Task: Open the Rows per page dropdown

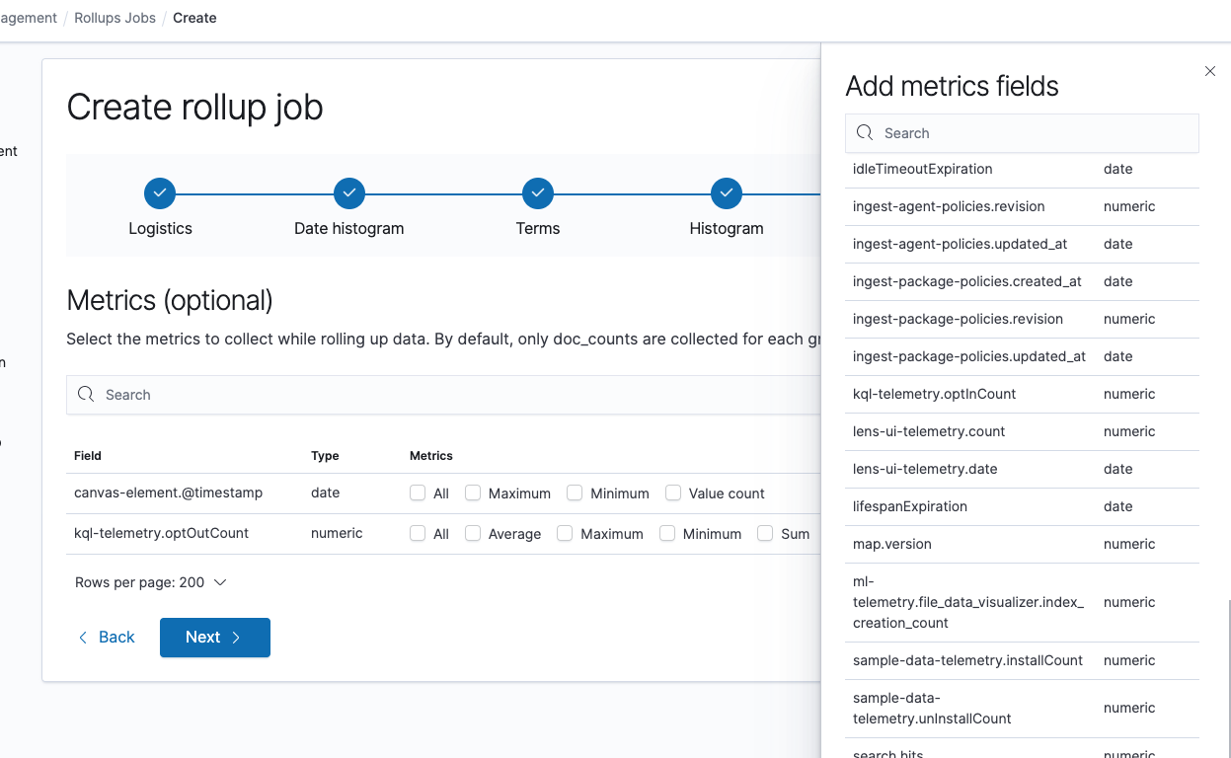Action: click(151, 582)
